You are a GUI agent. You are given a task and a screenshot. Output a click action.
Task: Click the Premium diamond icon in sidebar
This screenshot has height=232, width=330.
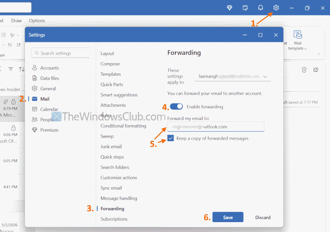click(34, 130)
